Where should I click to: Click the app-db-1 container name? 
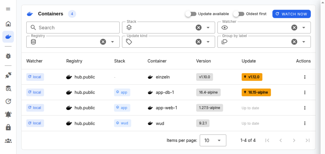pyautogui.click(x=165, y=93)
